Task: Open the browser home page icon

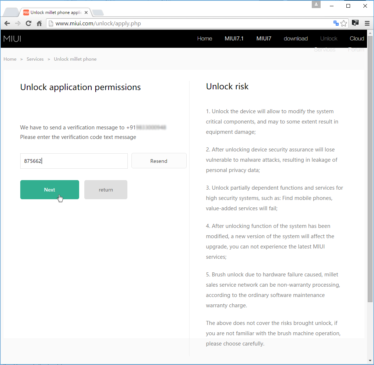Action: click(39, 23)
